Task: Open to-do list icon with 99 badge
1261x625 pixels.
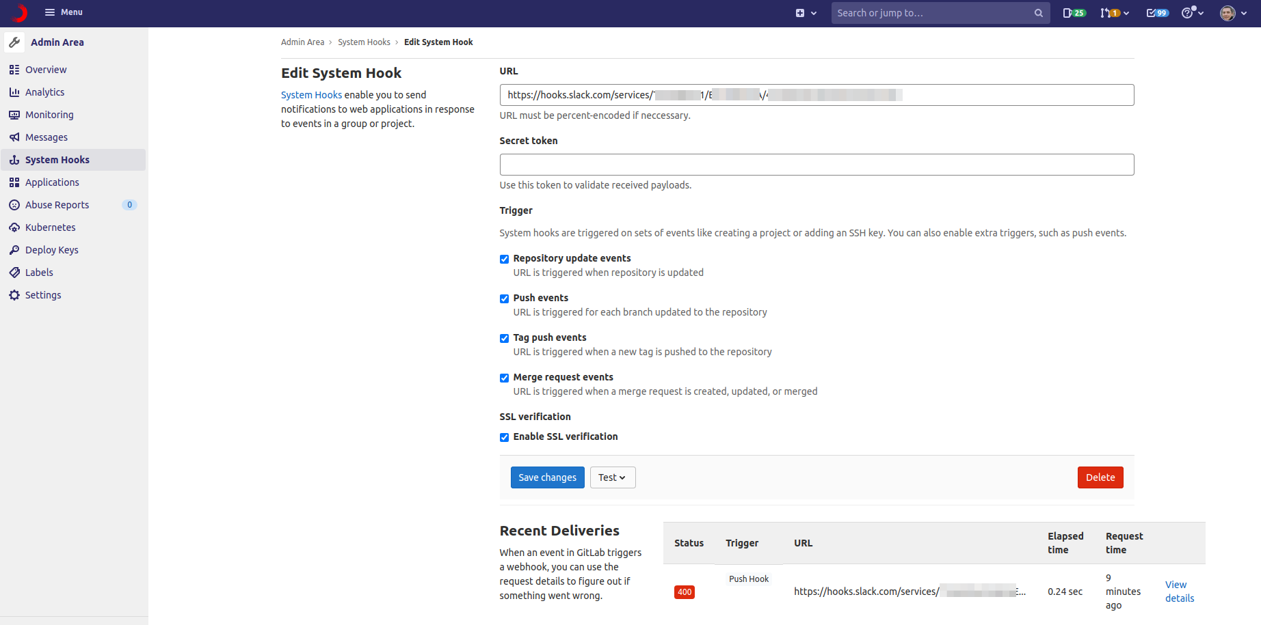Action: [1158, 13]
